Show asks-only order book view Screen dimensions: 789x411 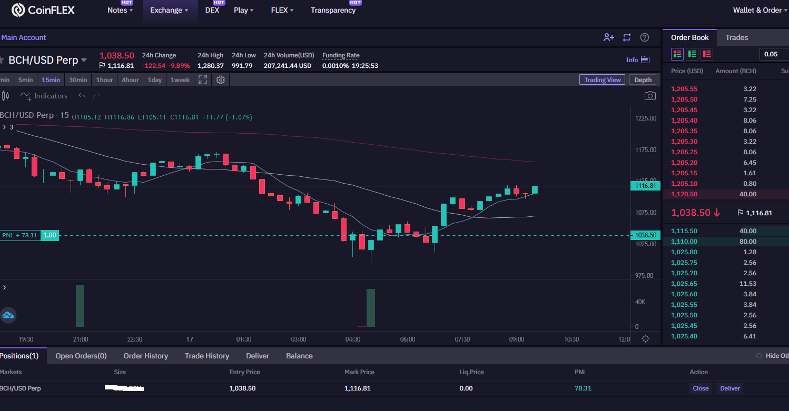tap(707, 54)
